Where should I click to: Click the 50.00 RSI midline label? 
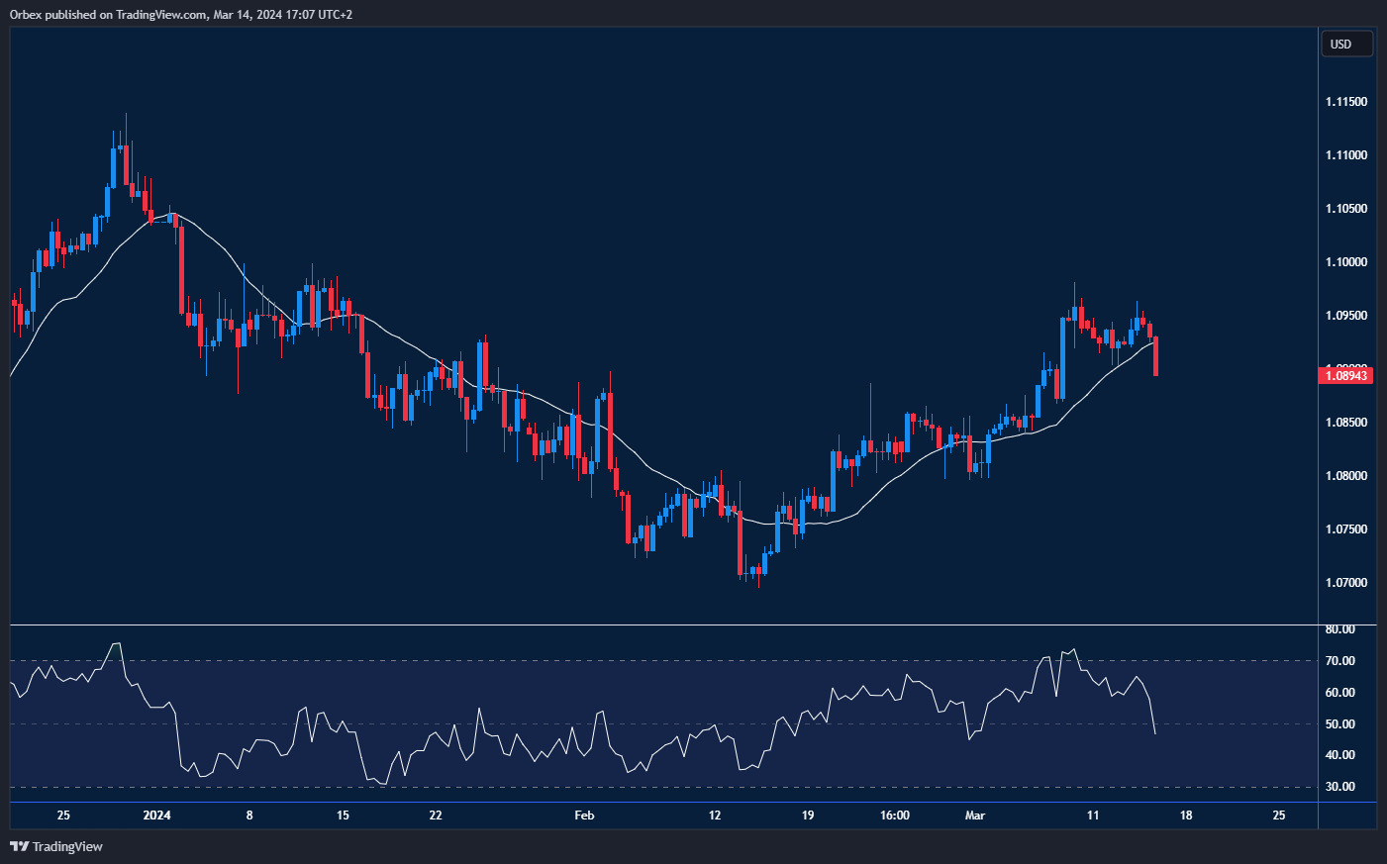click(1340, 724)
